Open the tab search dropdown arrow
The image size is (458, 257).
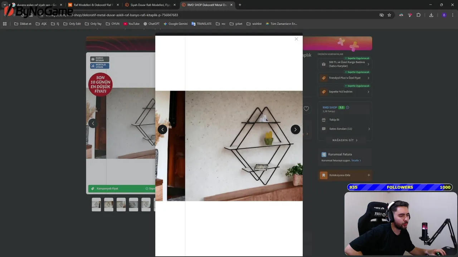5,5
